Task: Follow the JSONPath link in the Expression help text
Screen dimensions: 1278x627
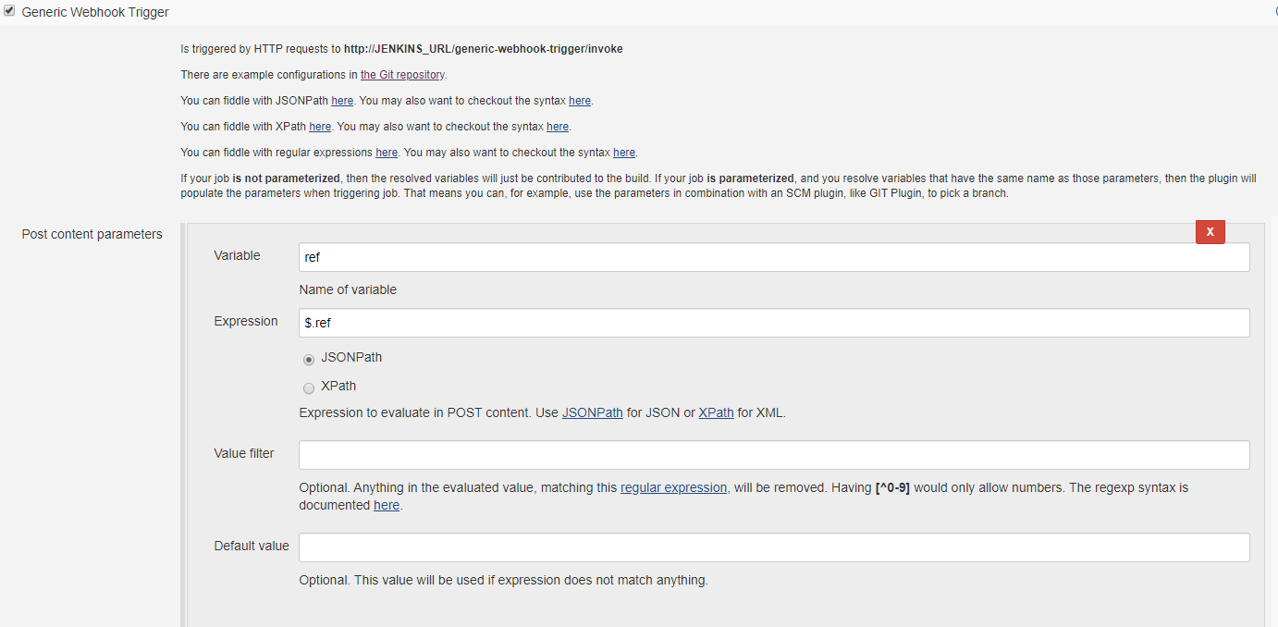Action: pos(592,413)
